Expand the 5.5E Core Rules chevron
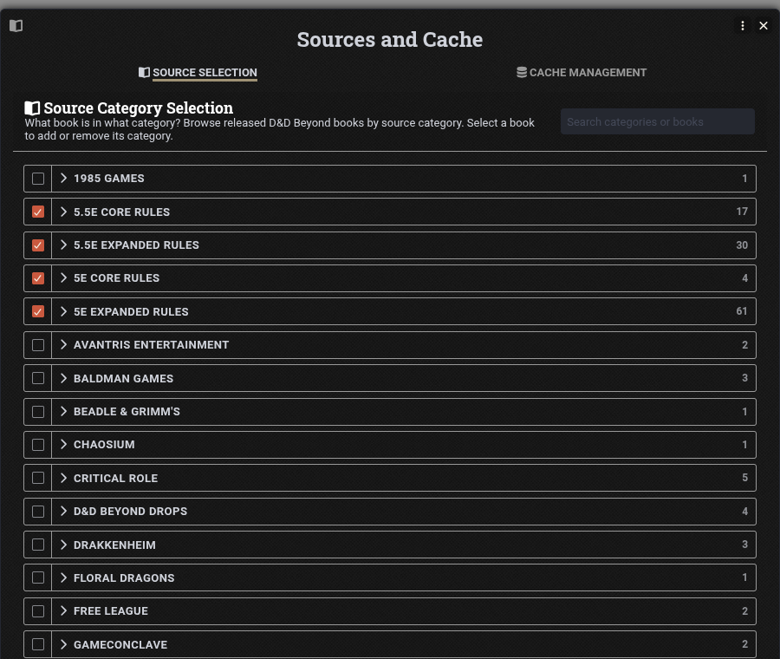 coord(63,212)
